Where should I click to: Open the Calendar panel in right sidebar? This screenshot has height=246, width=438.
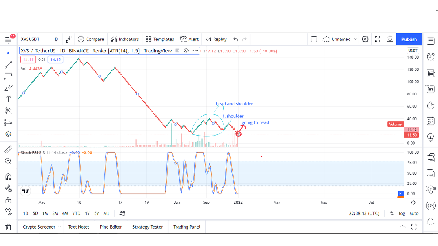point(431,121)
